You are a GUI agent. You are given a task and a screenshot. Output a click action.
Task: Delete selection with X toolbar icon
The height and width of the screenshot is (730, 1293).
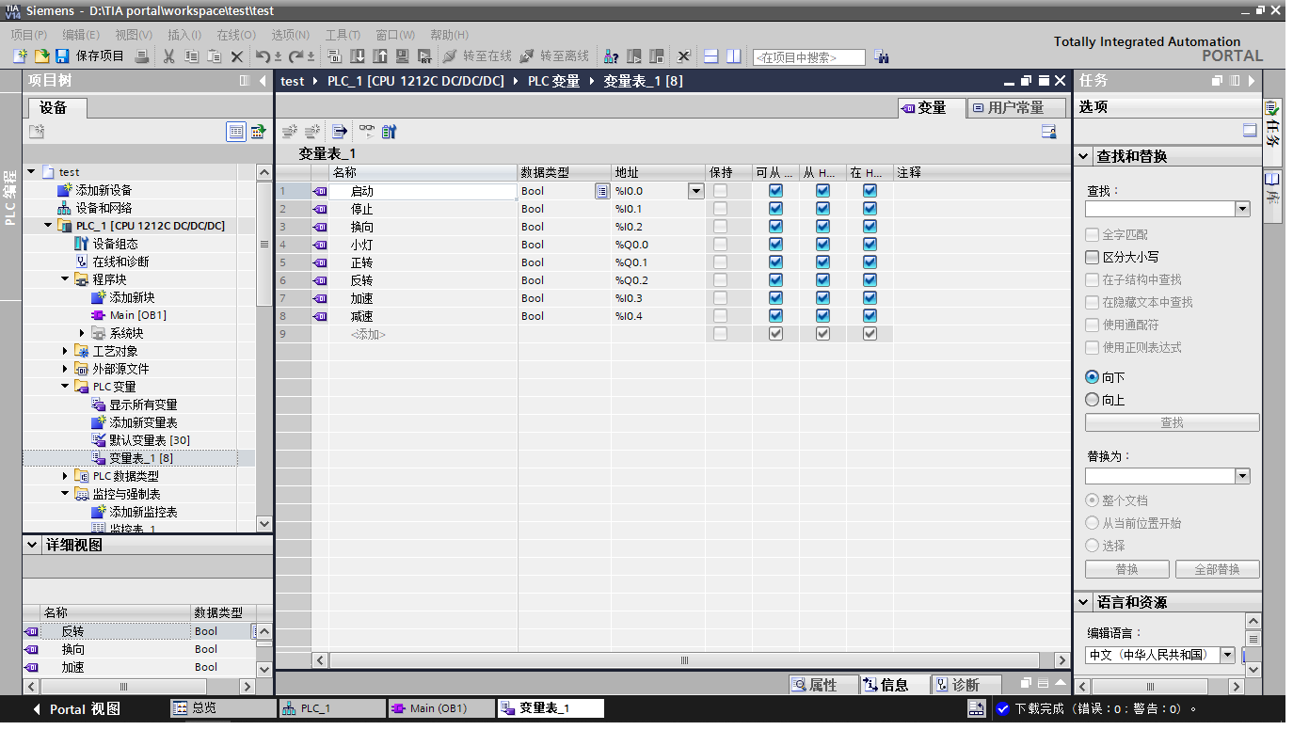[237, 56]
